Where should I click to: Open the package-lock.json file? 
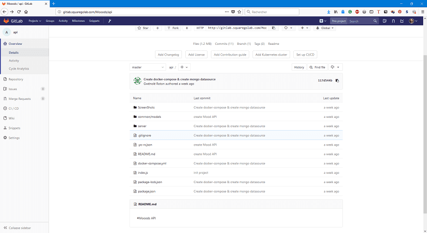(150, 182)
